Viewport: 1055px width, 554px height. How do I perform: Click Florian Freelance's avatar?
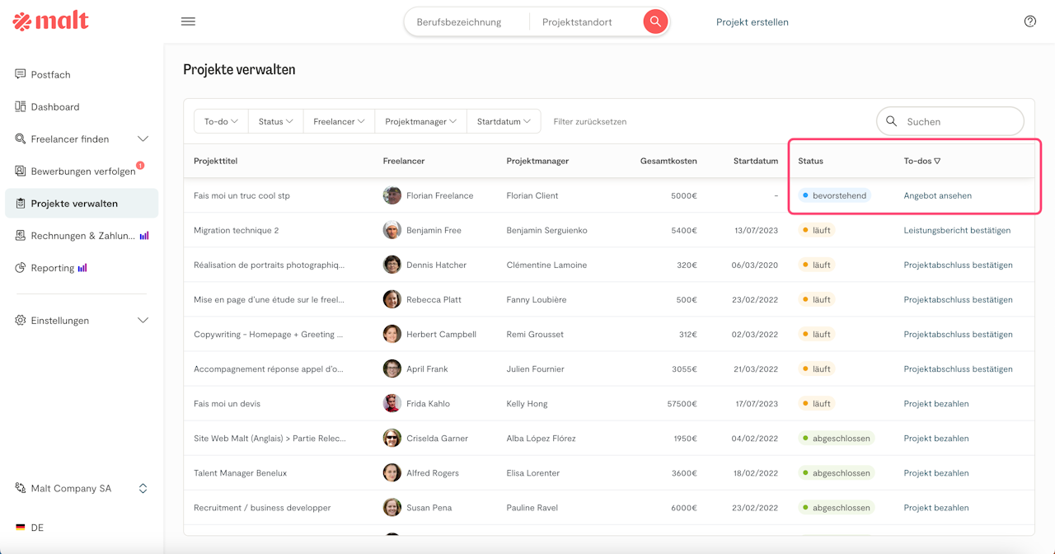tap(392, 195)
